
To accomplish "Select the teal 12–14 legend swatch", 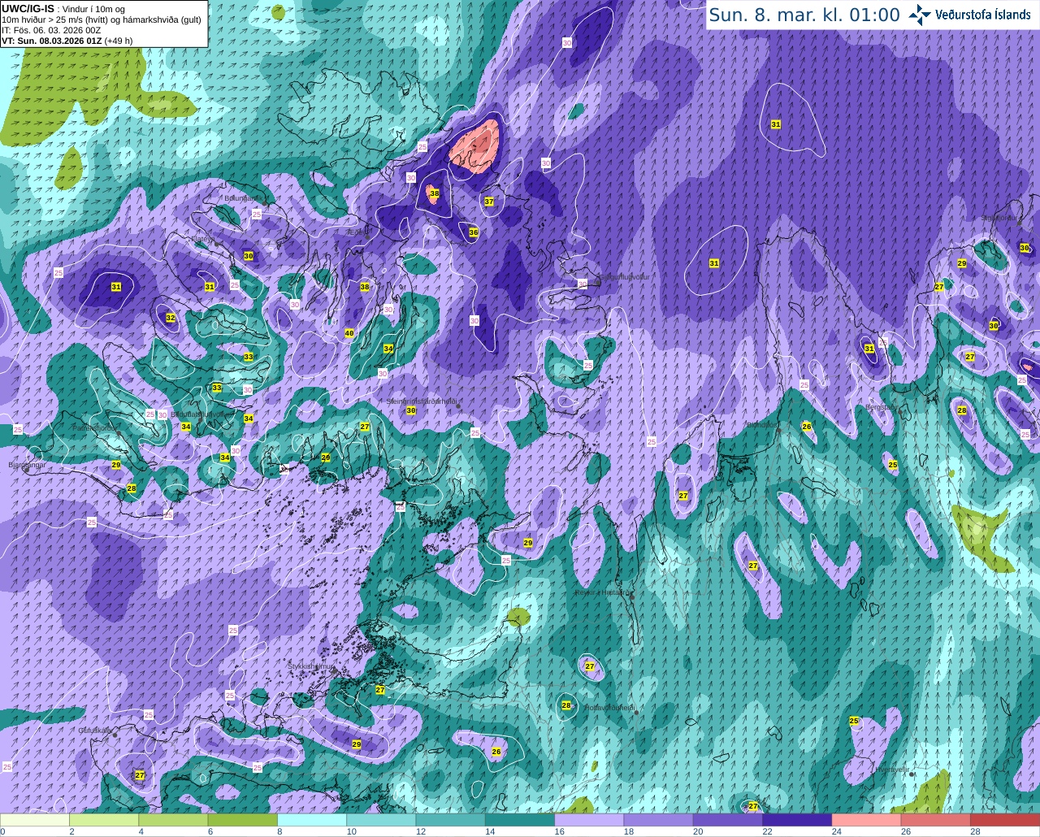I will tap(450, 819).
